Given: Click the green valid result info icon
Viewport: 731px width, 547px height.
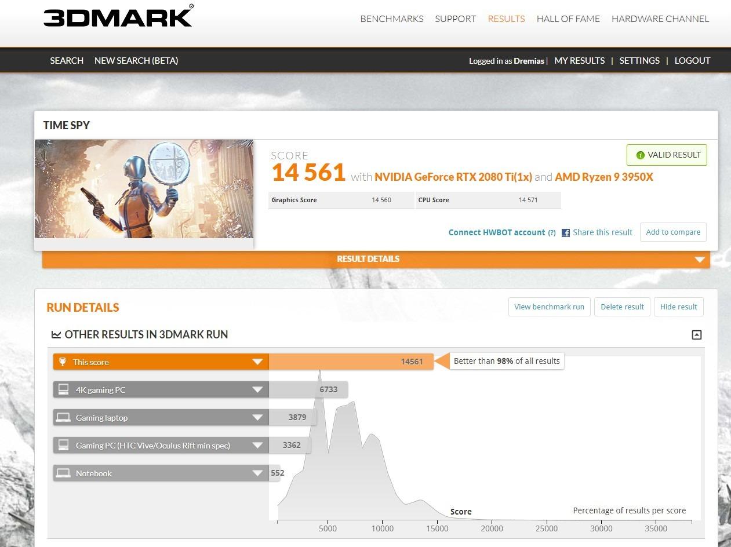Looking at the screenshot, I should (x=640, y=155).
